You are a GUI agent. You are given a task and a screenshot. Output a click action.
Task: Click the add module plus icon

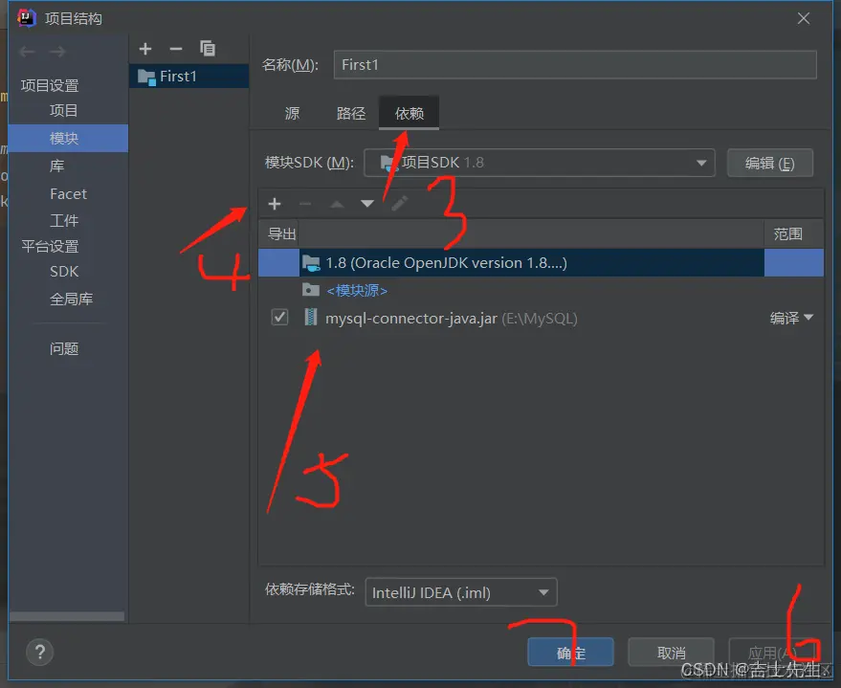point(145,50)
